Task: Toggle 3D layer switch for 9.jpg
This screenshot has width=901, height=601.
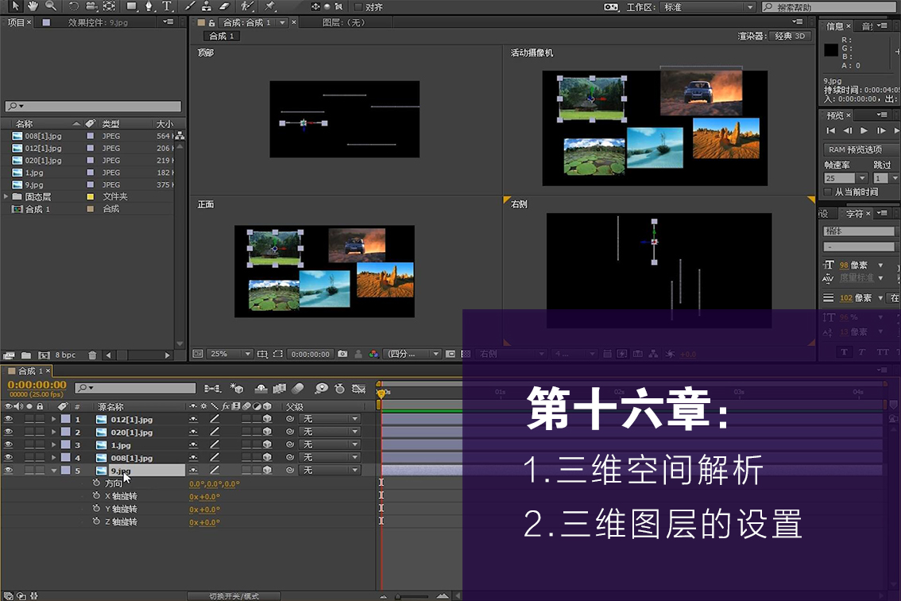Action: tap(267, 471)
